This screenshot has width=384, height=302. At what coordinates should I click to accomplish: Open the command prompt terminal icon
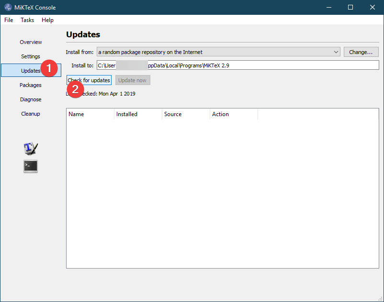[x=31, y=166]
